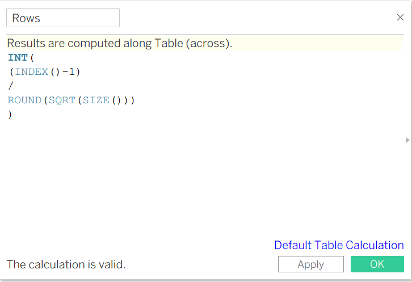Click the ROUND function in the formula
Viewport: 412px width, 282px height.
coord(24,100)
